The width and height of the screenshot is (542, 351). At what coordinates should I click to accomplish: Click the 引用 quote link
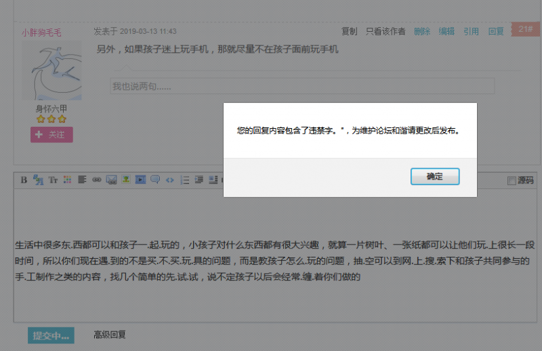(x=471, y=31)
